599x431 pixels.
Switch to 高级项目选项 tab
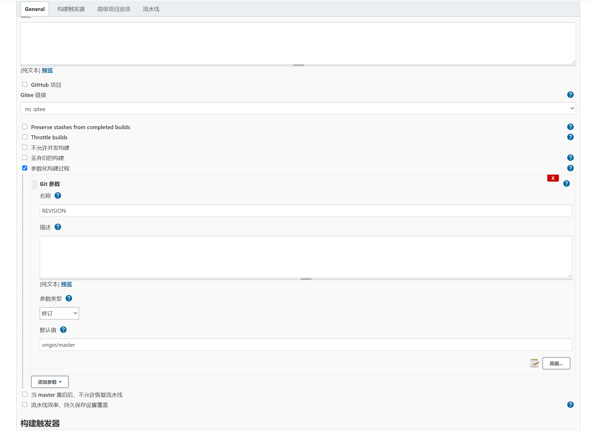(114, 9)
